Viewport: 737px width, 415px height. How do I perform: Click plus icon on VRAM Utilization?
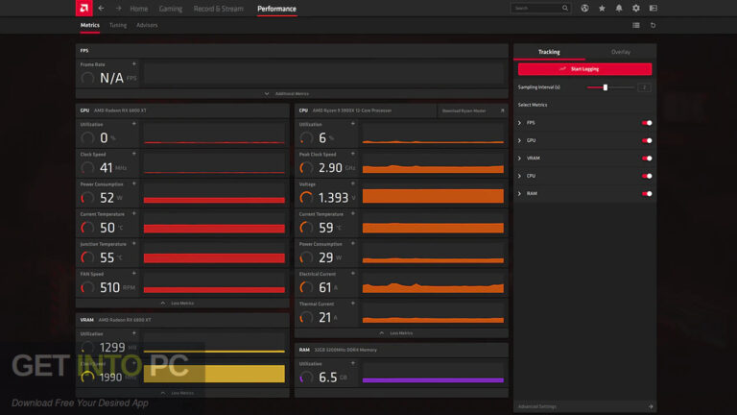(x=134, y=333)
